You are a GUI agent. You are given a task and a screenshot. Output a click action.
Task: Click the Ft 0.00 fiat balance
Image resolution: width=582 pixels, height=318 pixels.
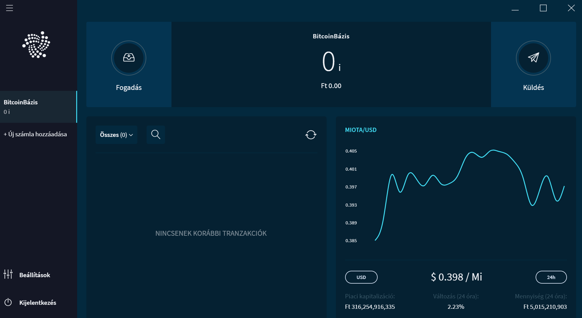pos(331,86)
